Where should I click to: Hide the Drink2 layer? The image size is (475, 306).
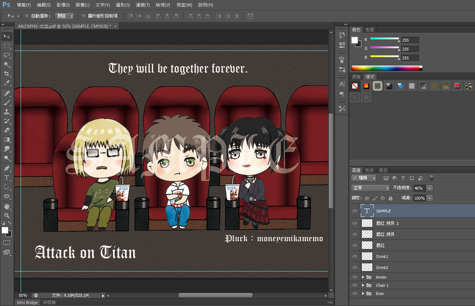point(354,268)
